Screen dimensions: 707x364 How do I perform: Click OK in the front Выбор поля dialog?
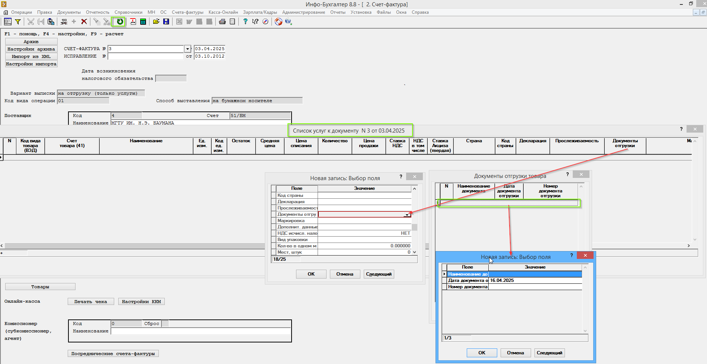(x=482, y=353)
